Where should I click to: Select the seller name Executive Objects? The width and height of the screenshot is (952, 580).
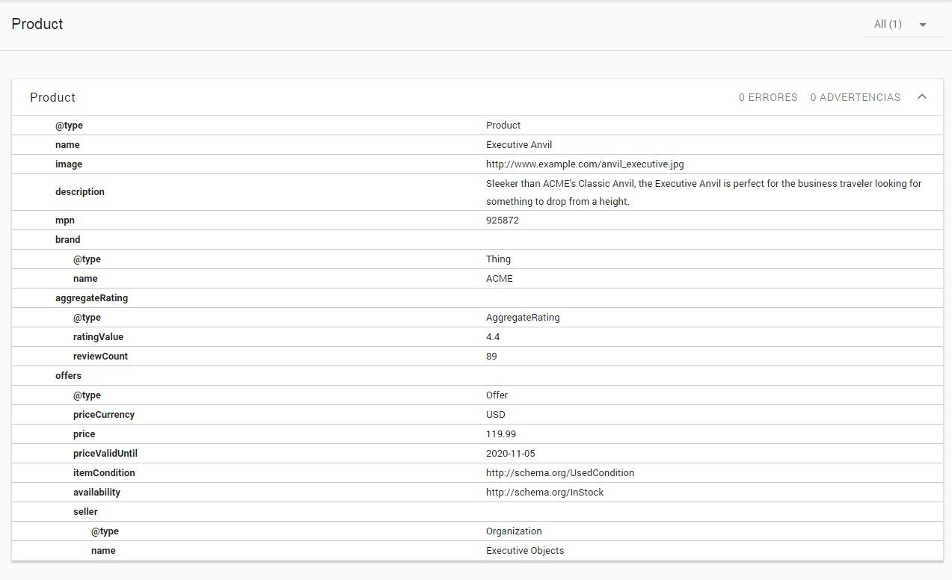click(x=525, y=551)
